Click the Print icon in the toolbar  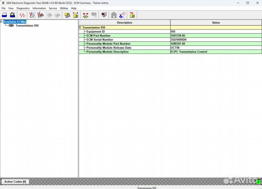tap(5, 15)
